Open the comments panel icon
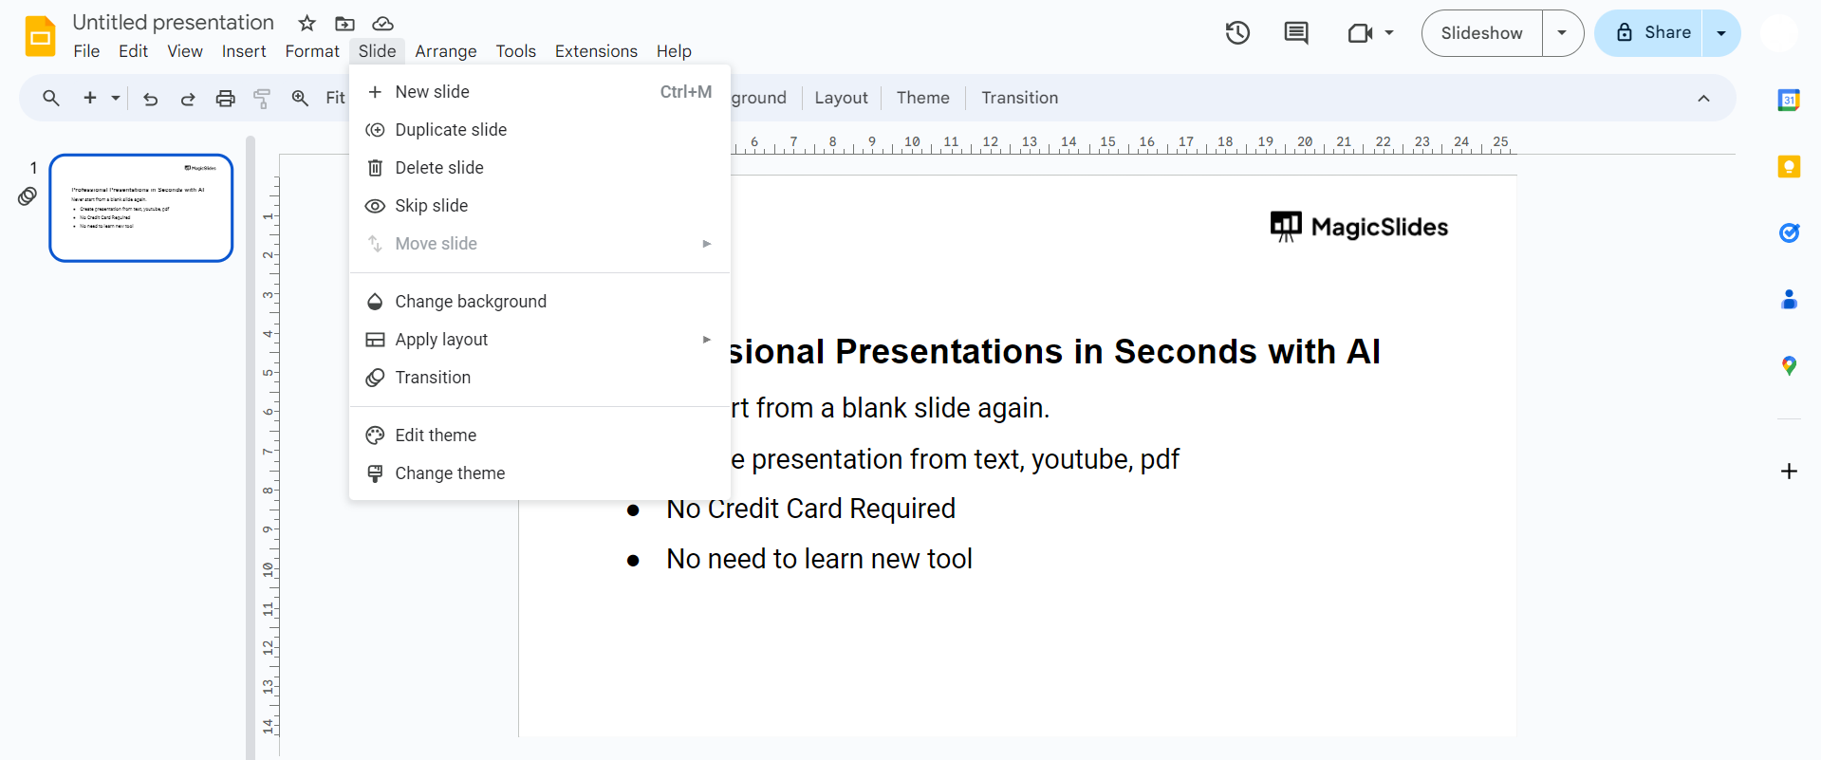This screenshot has height=760, width=1821. click(x=1295, y=33)
